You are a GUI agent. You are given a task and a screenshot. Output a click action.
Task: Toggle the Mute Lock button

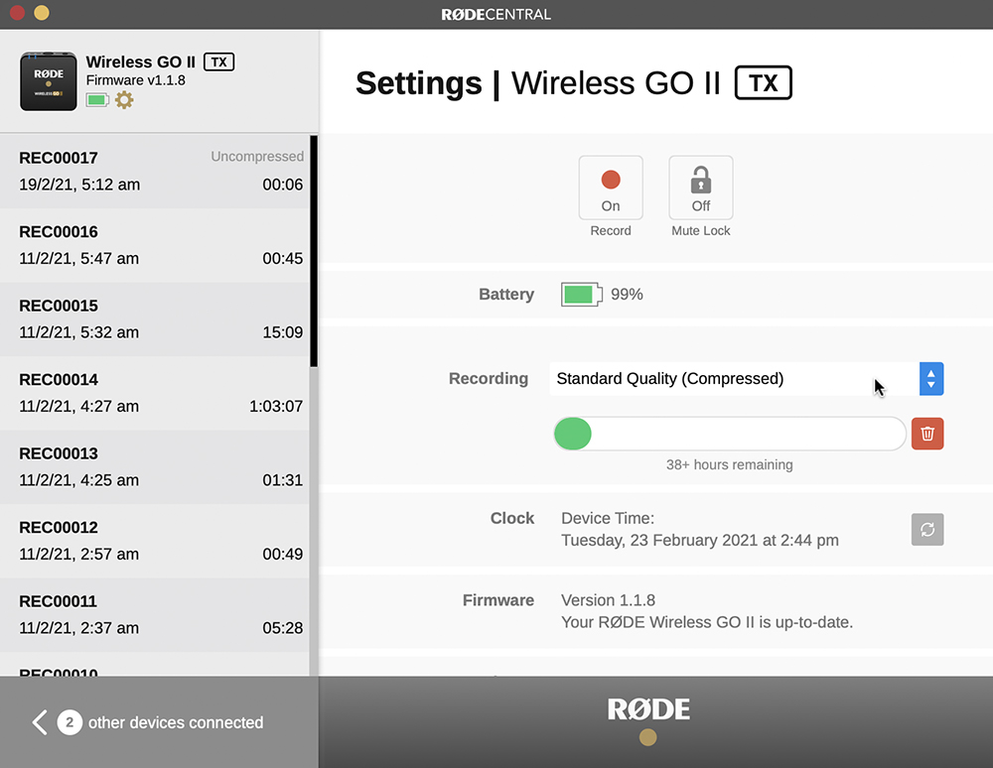pos(701,188)
